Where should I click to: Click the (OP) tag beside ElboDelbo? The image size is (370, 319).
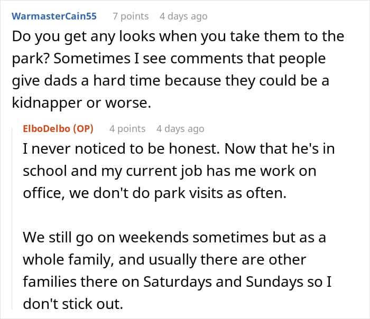83,128
